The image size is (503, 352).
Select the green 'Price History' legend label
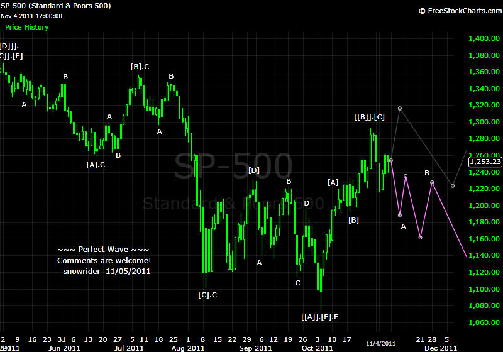(27, 27)
